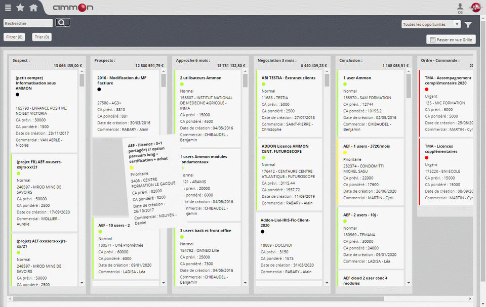Switch to grid view with Passer en vue Grille
The image size is (486, 307).
pyautogui.click(x=451, y=39)
